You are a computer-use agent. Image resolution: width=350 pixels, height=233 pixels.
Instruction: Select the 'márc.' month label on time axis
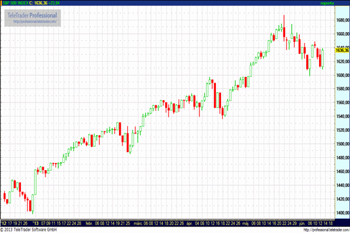point(138,223)
